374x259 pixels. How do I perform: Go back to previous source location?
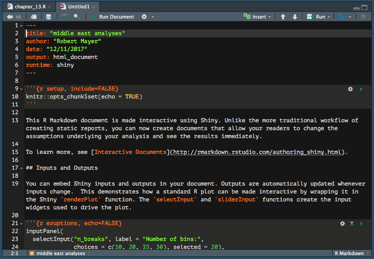pyautogui.click(x=10, y=17)
